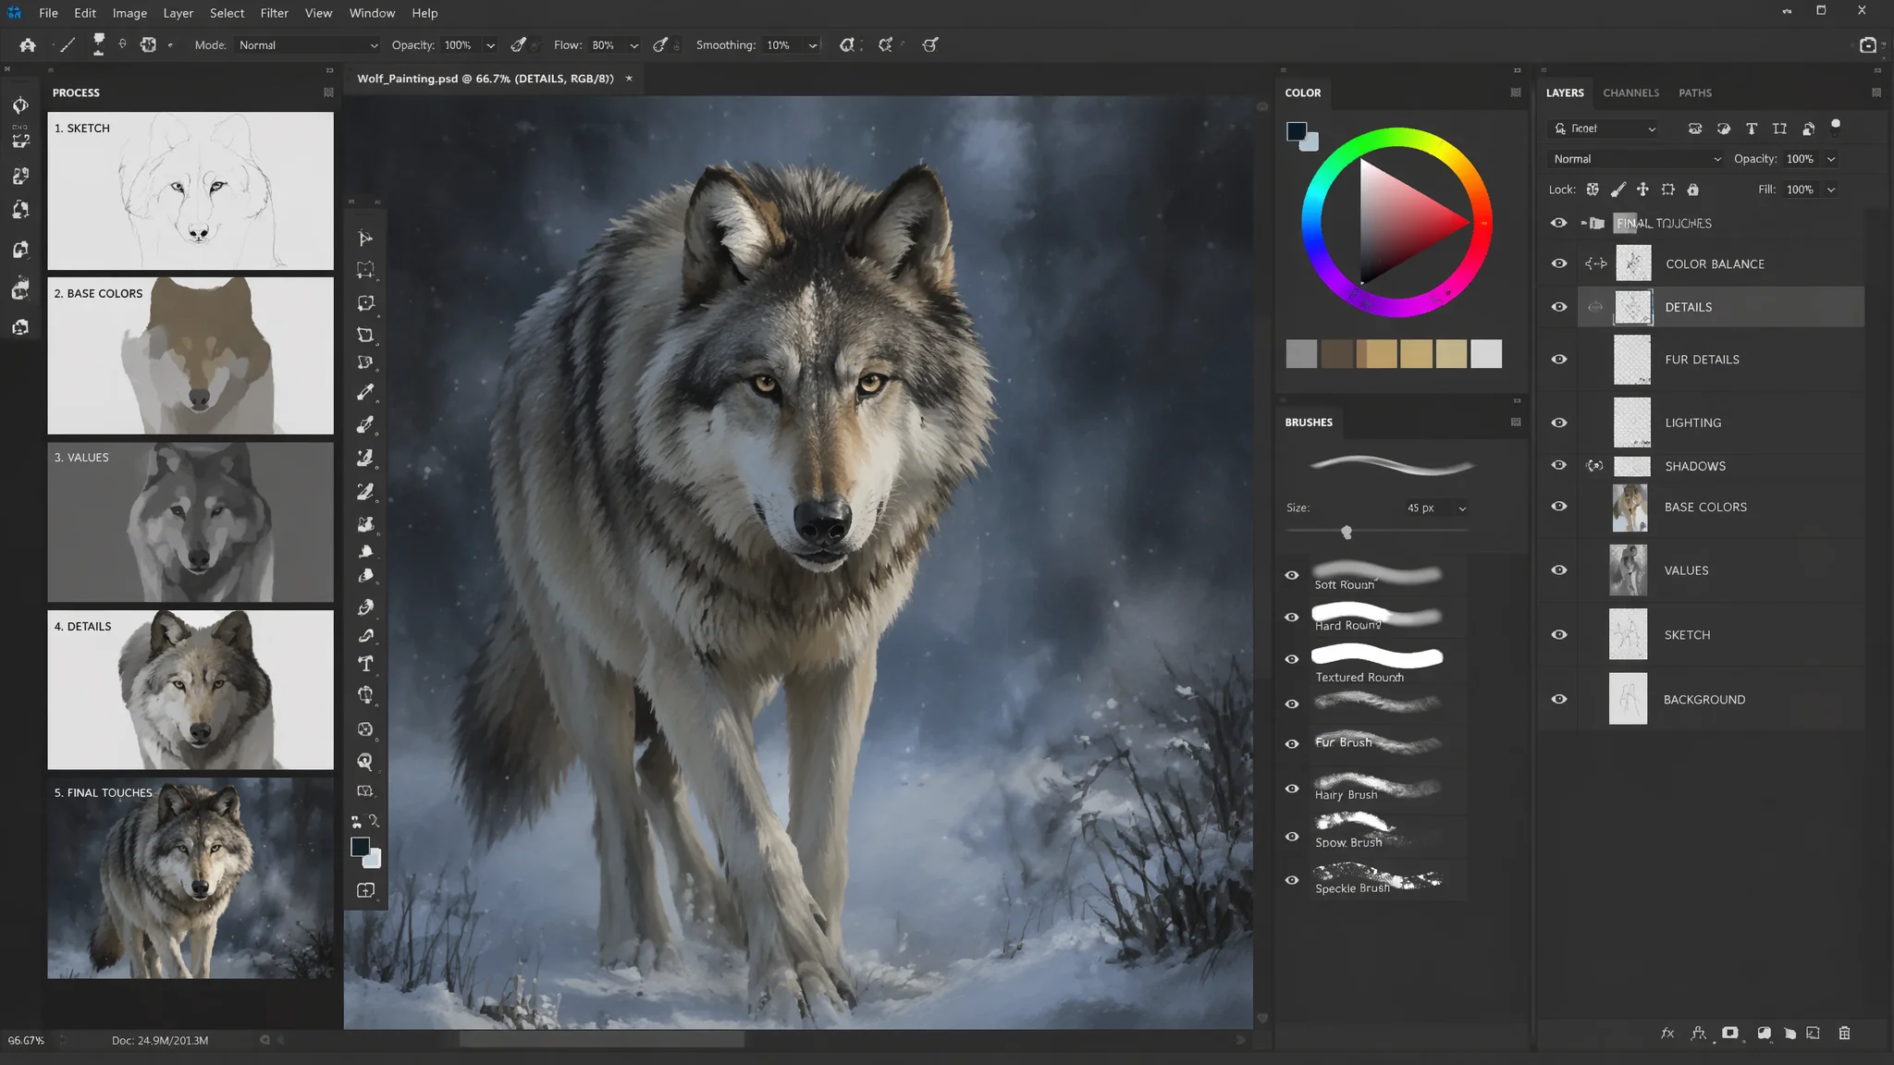1894x1065 pixels.
Task: Click the type filter T icon in Layers
Action: pyautogui.click(x=1752, y=129)
